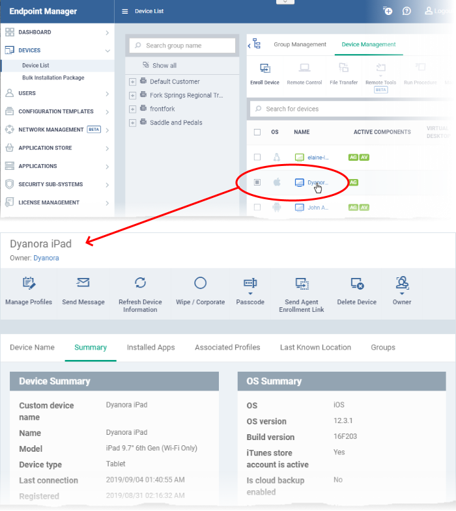Toggle checkbox for the Dyanor device row
The width and height of the screenshot is (456, 511).
point(257,182)
